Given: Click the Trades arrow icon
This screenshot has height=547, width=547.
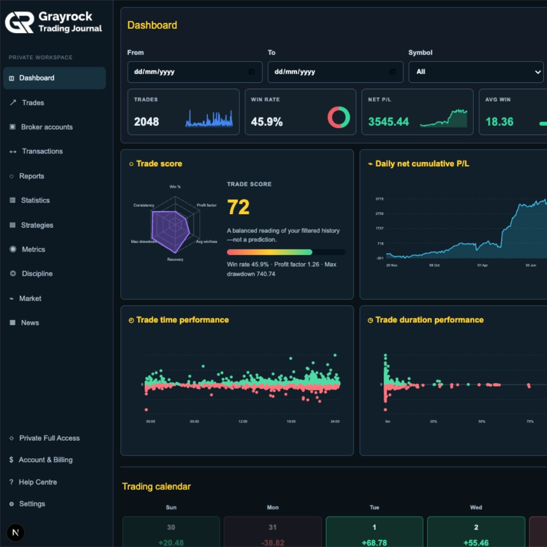Looking at the screenshot, I should click(x=13, y=103).
